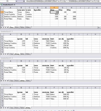Select column G header in Munkafüzet1:1 window
The height and width of the screenshot is (111, 101).
point(63,34)
